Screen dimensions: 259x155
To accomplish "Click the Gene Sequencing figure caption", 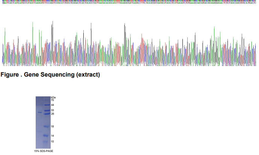I will 51,75.
